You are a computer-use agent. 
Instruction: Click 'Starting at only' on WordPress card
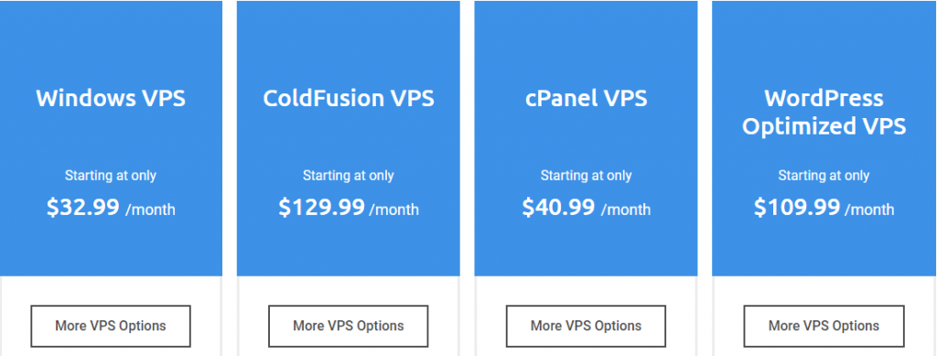click(x=824, y=176)
